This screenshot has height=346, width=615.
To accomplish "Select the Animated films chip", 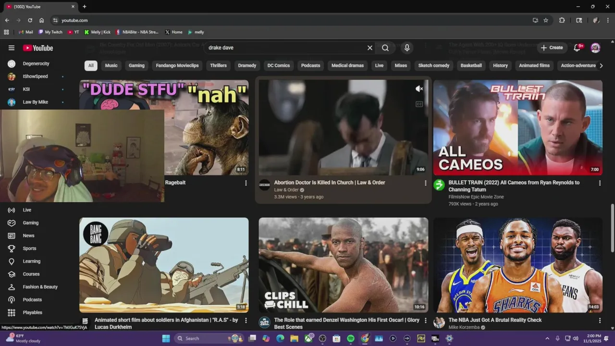I will pos(534,65).
